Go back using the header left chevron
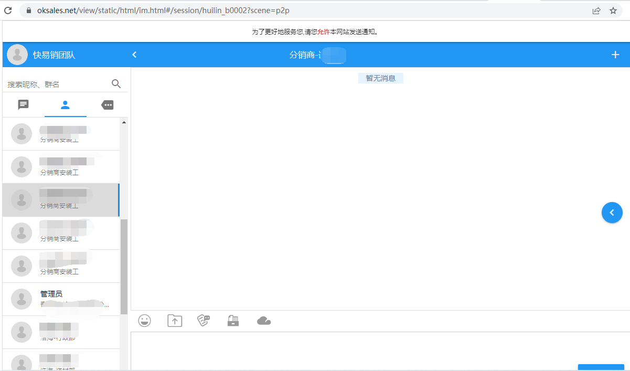The width and height of the screenshot is (630, 371). point(134,55)
